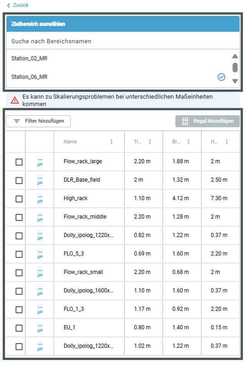This screenshot has height=365, width=246.
Task: Click the red warning triangle icon
Action: (15, 100)
